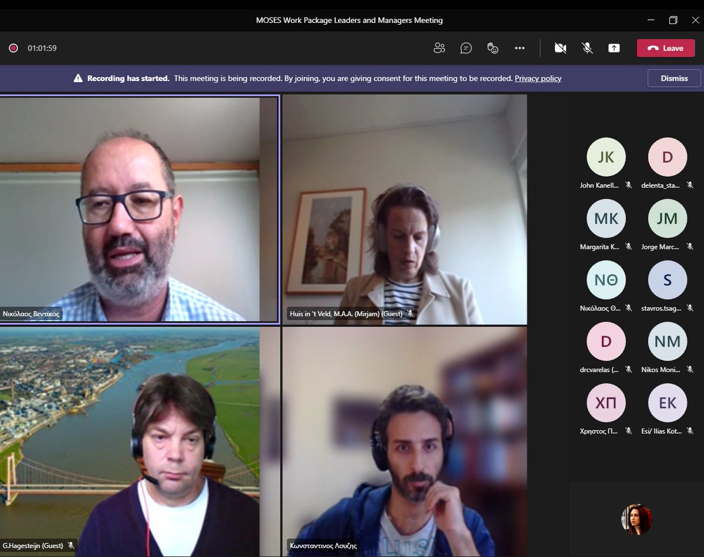Select the delenta_sta participant avatar
Image resolution: width=704 pixels, height=557 pixels.
667,157
